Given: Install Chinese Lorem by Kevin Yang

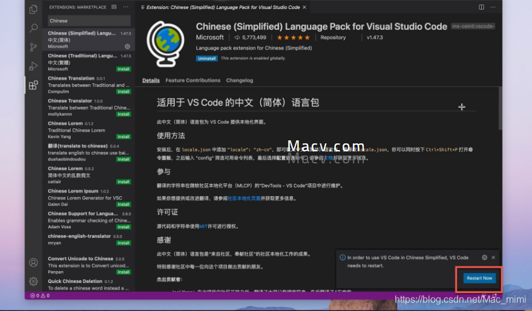Looking at the screenshot, I should (x=123, y=137).
